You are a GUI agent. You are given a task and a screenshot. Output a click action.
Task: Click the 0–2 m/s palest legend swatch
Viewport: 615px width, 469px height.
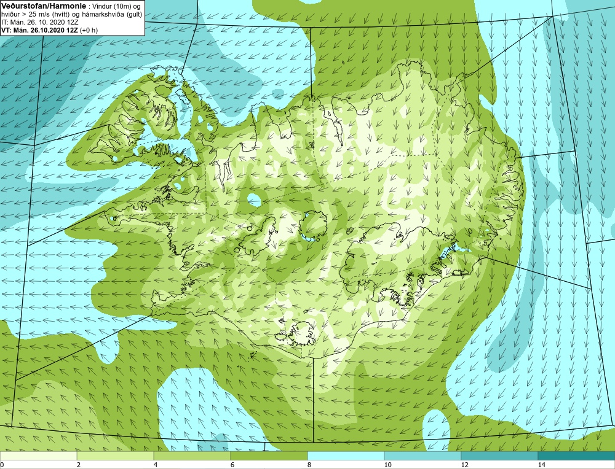point(38,455)
